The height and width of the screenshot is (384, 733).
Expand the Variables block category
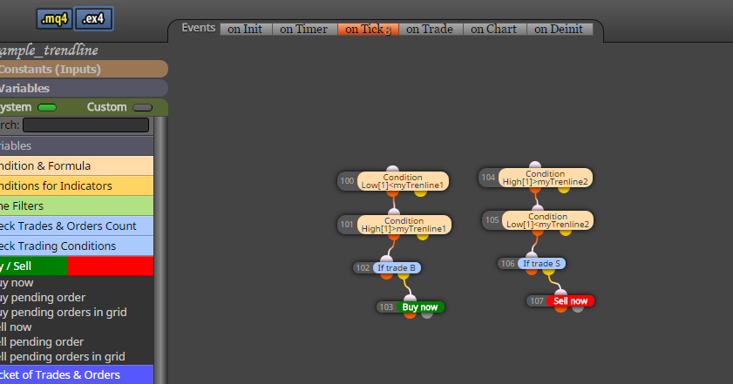pos(77,145)
